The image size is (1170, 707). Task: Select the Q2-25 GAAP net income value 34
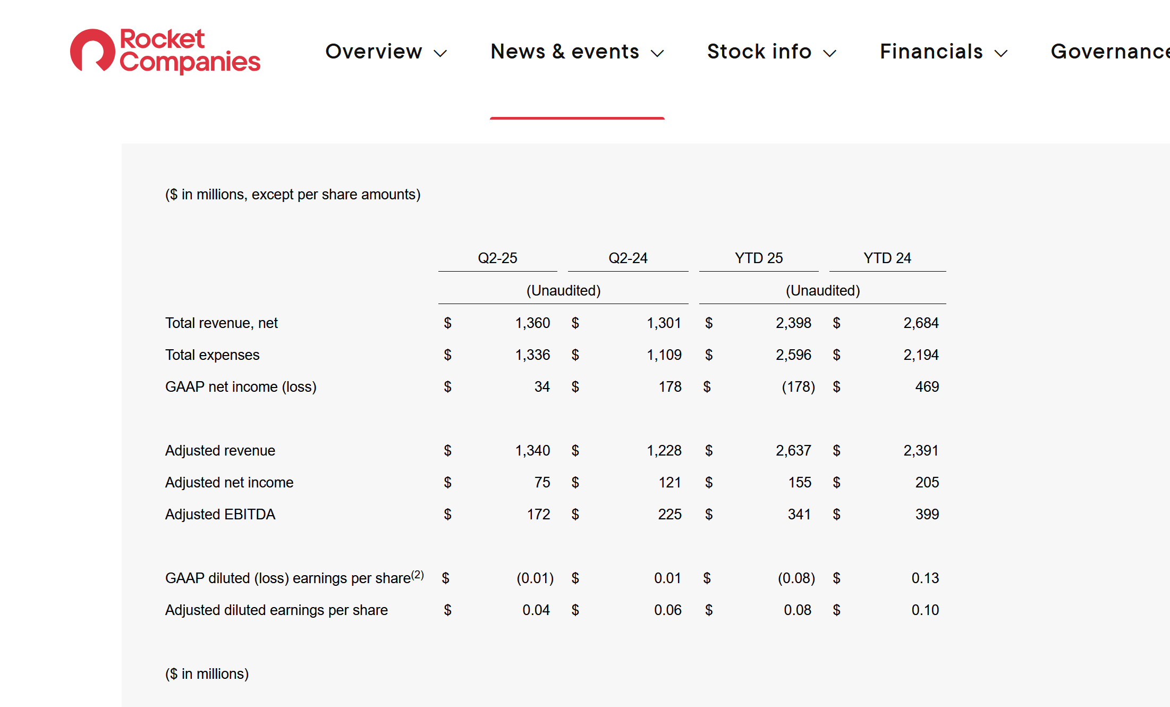coord(541,387)
